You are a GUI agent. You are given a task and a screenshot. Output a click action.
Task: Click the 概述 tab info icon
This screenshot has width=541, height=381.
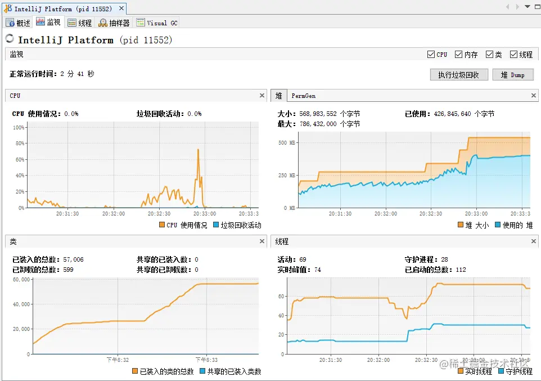coord(10,23)
